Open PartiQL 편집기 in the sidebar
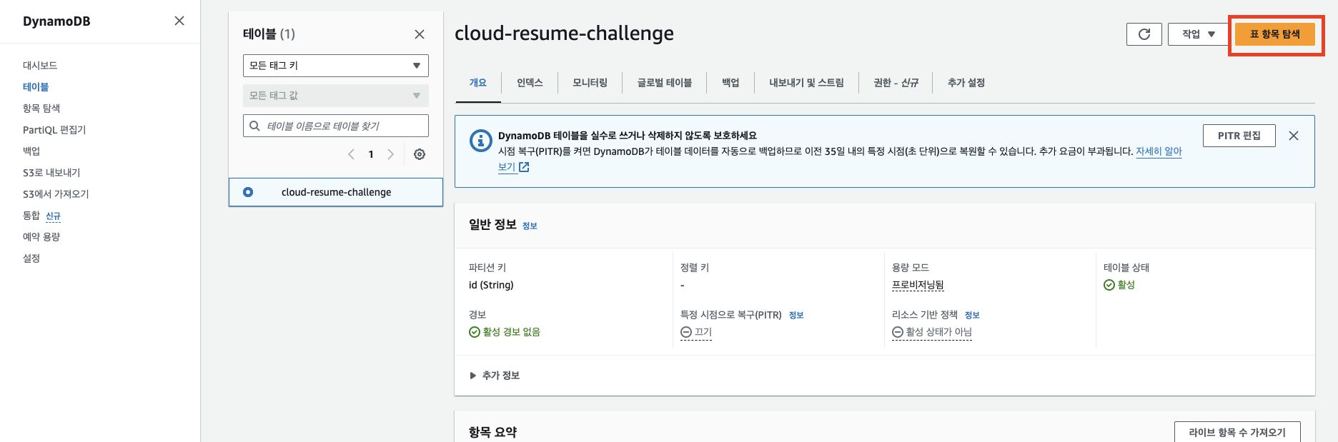The image size is (1338, 442). pos(54,130)
